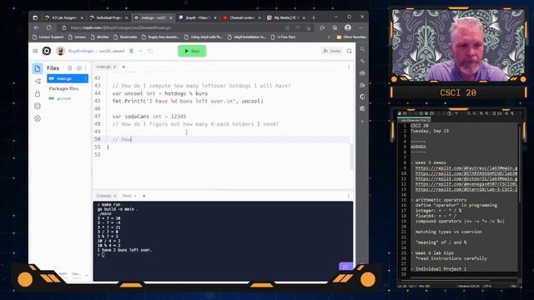Switch to the jboydt Video browser tab
Screen dimensions: 534x300
(x=198, y=17)
